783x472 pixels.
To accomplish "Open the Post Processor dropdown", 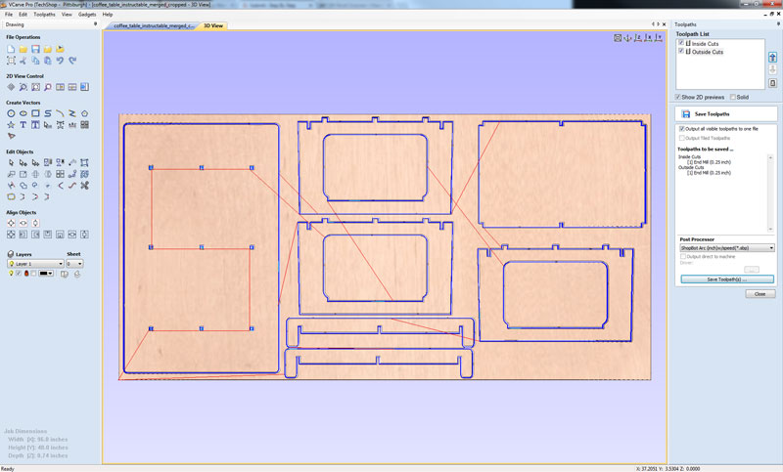I will click(726, 247).
